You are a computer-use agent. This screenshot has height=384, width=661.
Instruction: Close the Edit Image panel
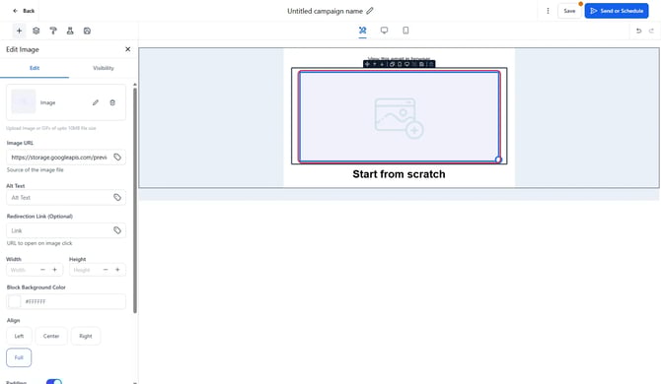(x=127, y=49)
